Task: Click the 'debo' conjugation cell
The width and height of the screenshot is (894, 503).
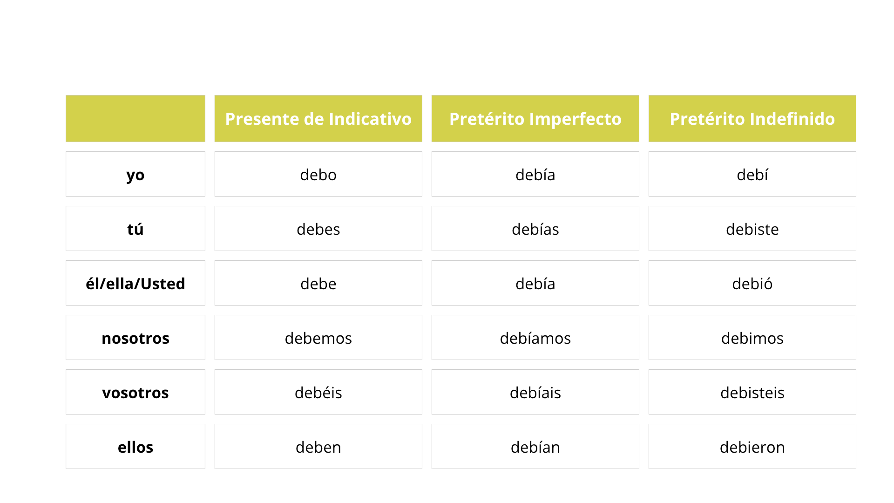Action: (x=318, y=174)
